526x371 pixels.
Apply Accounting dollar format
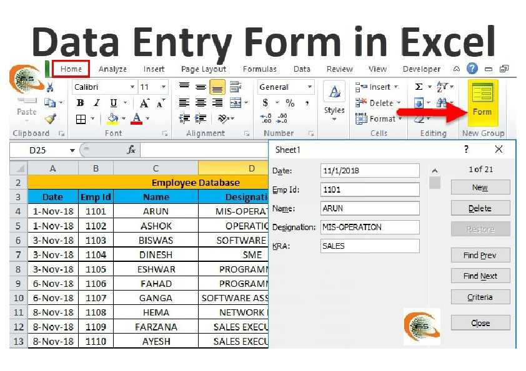coord(265,103)
